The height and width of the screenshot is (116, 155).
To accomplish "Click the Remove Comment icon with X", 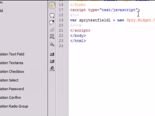I will (52, 22).
